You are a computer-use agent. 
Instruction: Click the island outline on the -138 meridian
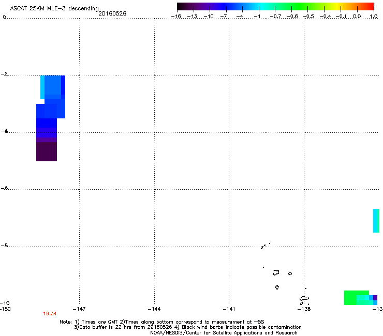304,300
